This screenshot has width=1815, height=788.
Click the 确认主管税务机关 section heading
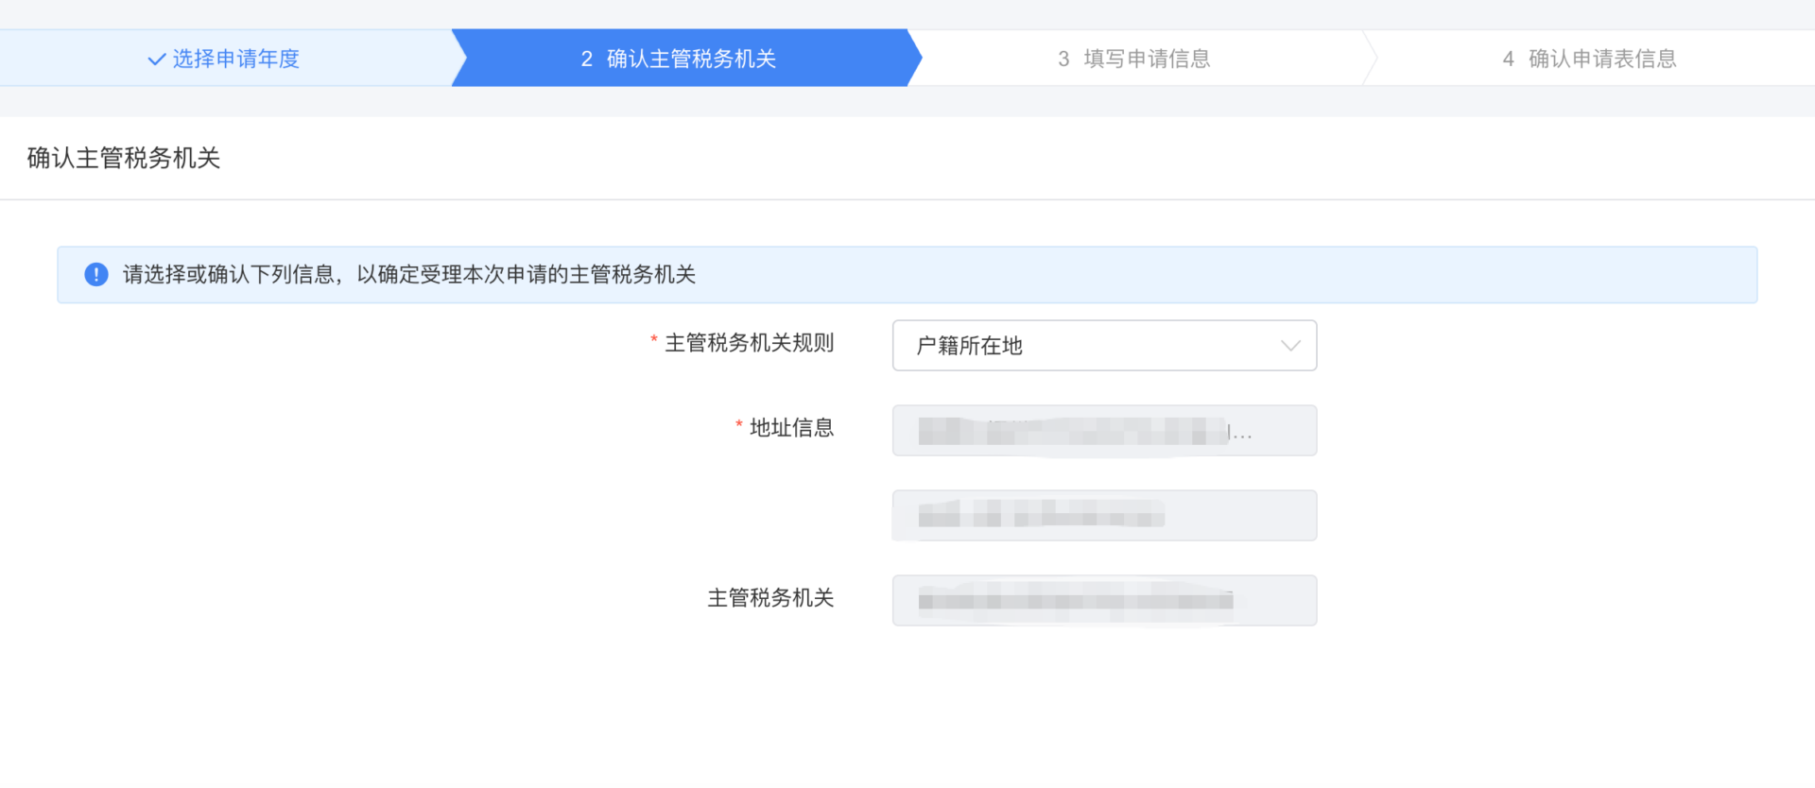point(124,158)
